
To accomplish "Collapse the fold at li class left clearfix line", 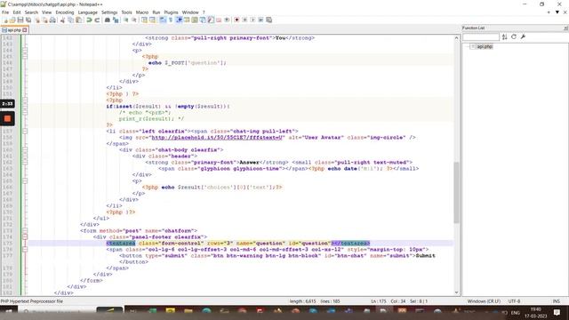I will (x=25, y=131).
